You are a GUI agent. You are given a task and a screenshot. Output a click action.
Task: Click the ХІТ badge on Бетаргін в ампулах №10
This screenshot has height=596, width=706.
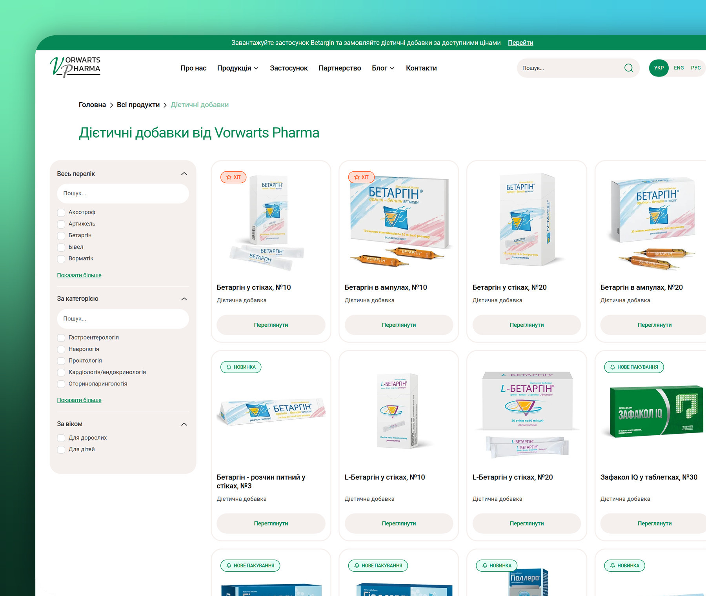point(361,177)
